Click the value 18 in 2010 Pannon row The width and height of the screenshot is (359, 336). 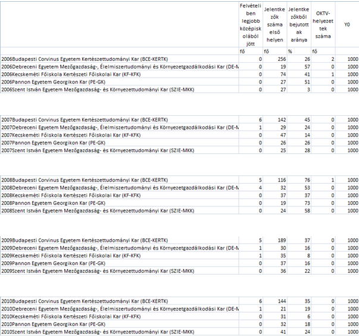click(x=299, y=324)
